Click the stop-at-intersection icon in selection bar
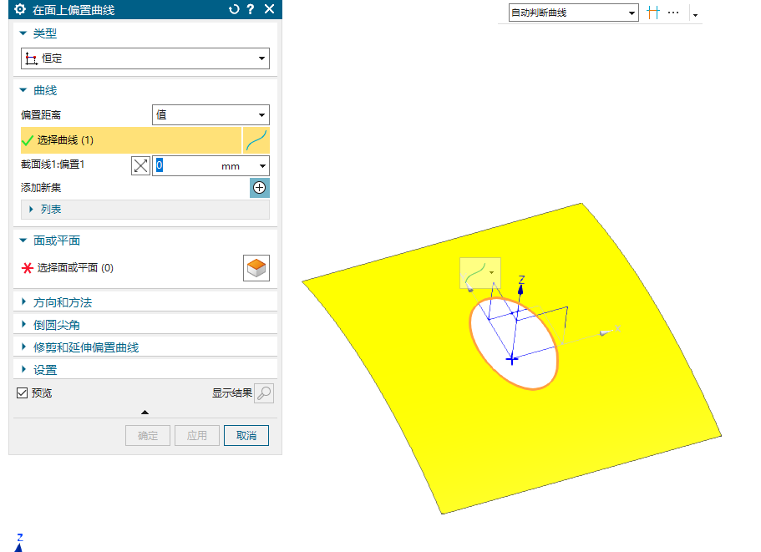This screenshot has height=552, width=761. tap(653, 13)
